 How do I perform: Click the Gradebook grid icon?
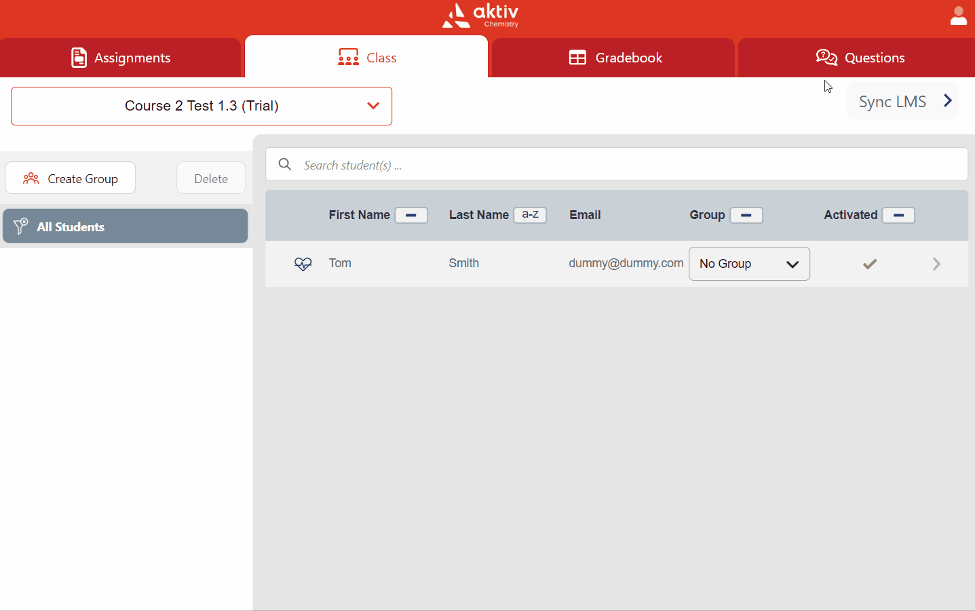[578, 58]
